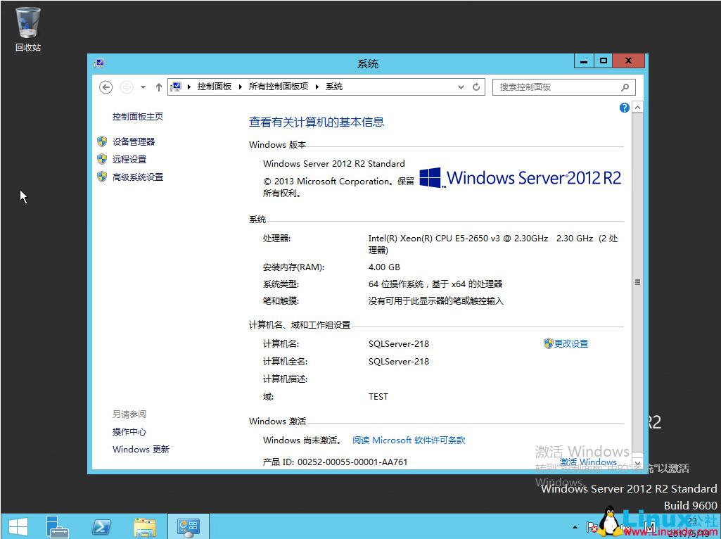Click the scrollbar down arrow
This screenshot has height=539, width=721.
point(637,462)
